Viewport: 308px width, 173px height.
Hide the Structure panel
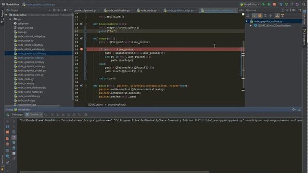pos(300,10)
